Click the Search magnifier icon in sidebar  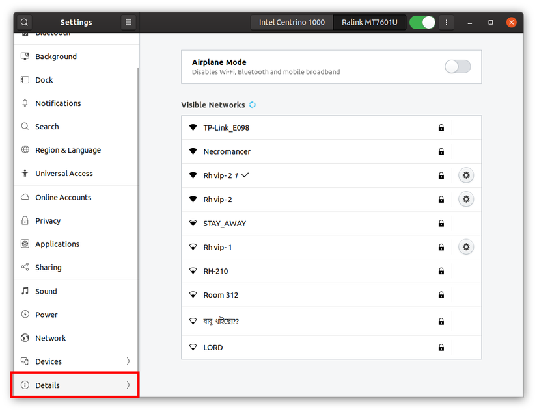pyautogui.click(x=25, y=126)
